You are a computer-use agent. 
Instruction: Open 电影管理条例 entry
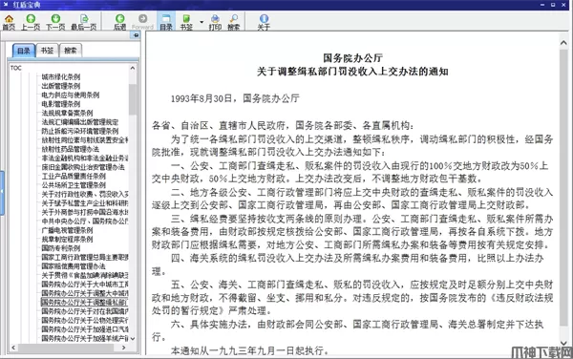61,104
